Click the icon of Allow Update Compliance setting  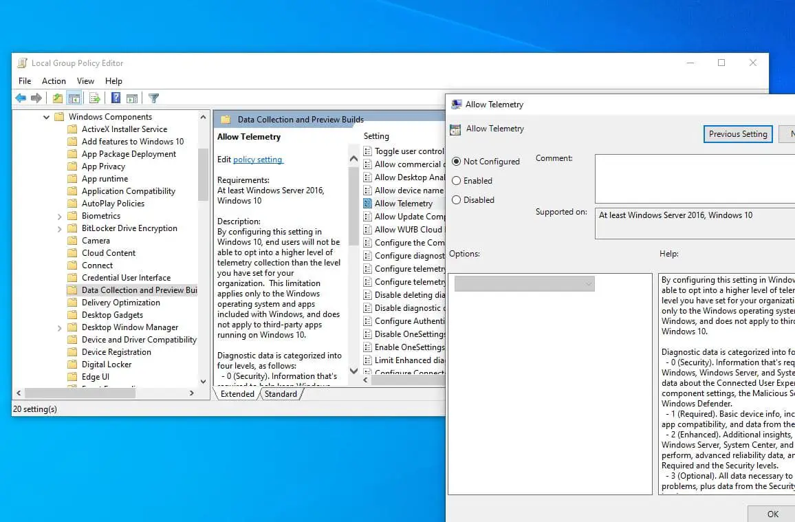[x=368, y=217]
